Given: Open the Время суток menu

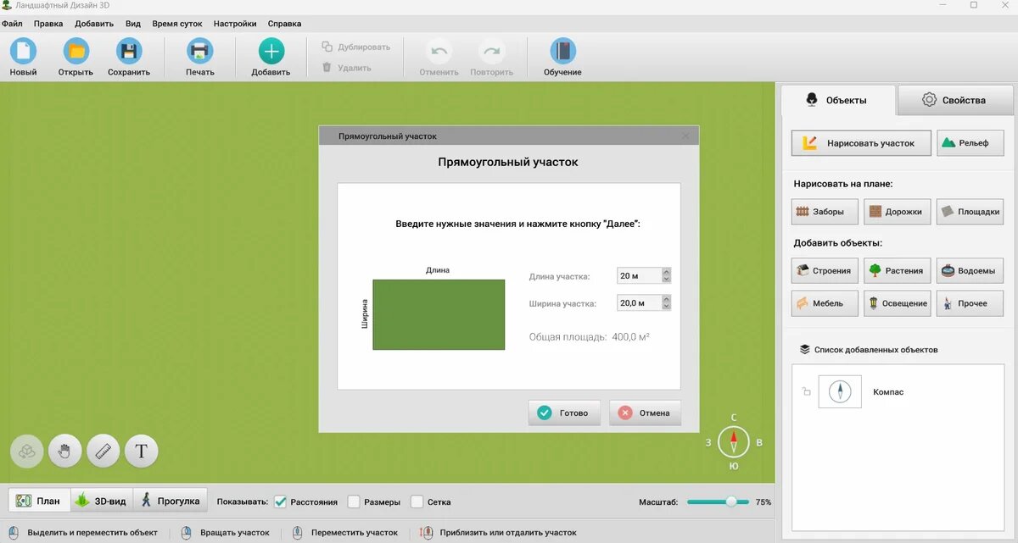Looking at the screenshot, I should coord(177,24).
